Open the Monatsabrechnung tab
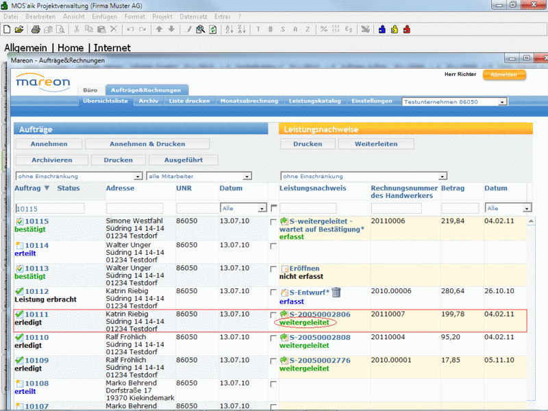Image resolution: width=548 pixels, height=411 pixels. tap(249, 101)
